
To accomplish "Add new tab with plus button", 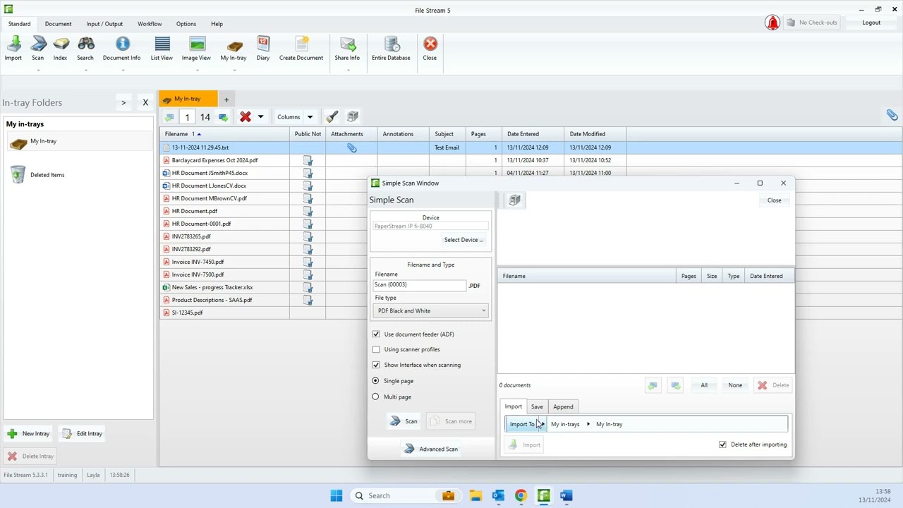I will click(226, 99).
